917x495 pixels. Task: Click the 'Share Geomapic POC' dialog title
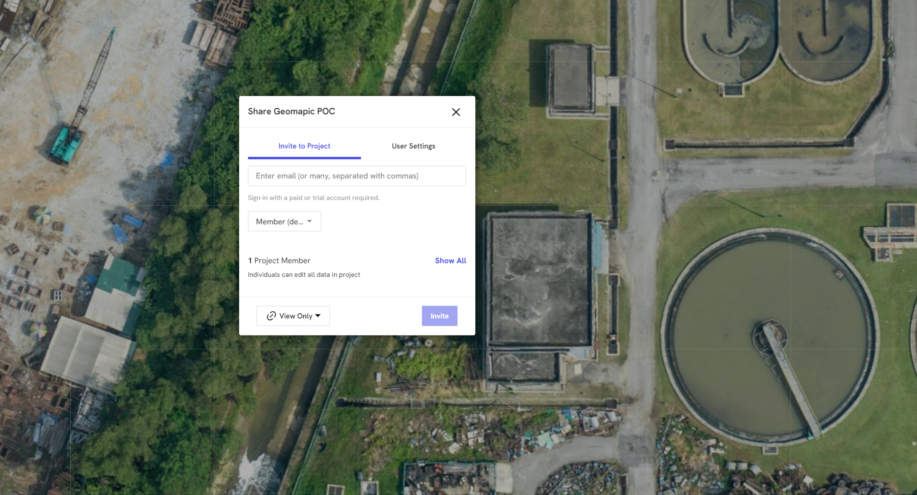click(291, 111)
